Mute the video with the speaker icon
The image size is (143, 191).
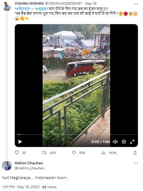pyautogui.click(x=115, y=142)
